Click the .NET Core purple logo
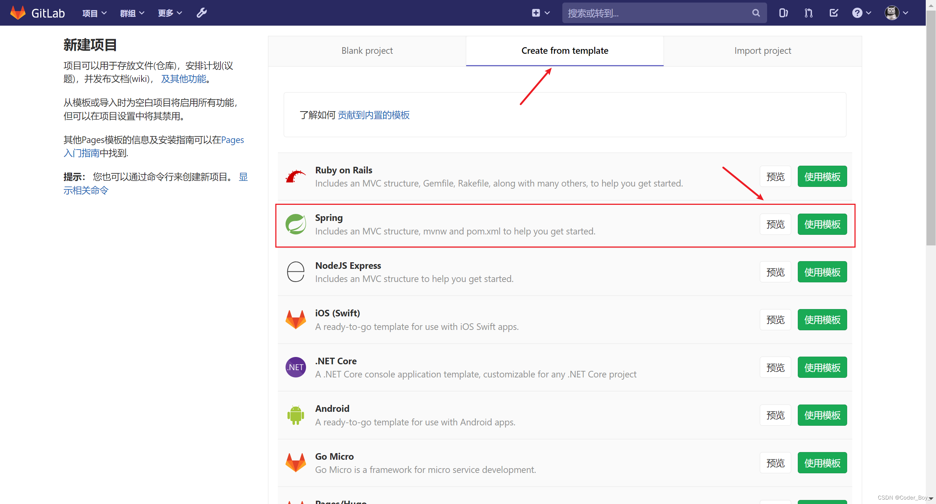936x504 pixels. pyautogui.click(x=295, y=367)
